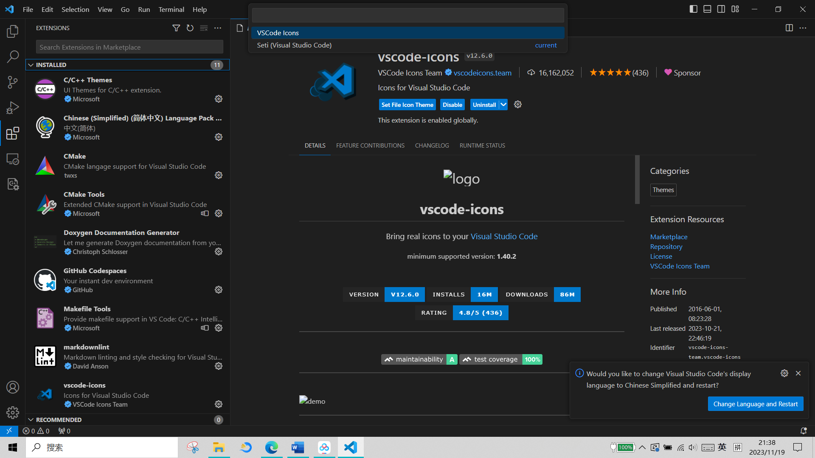The width and height of the screenshot is (815, 458).
Task: Open the Accounts menu icon
Action: pos(13,387)
